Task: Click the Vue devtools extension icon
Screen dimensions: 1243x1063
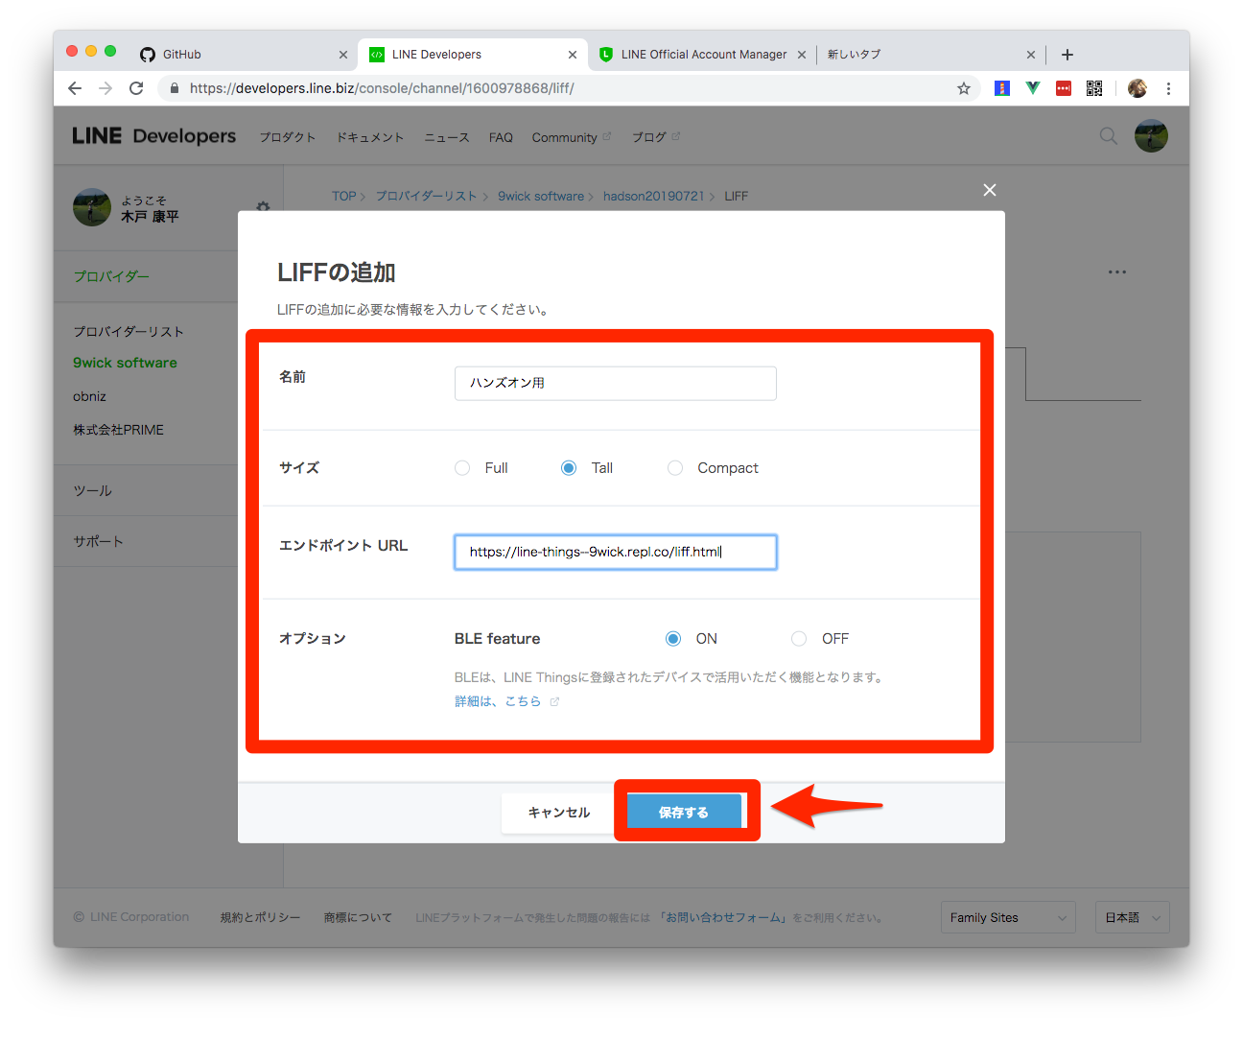Action: 1033,88
